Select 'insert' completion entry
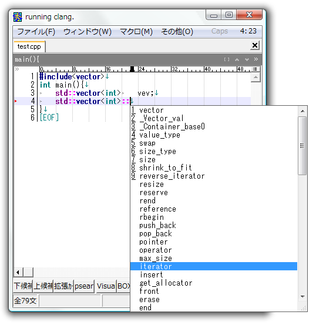The height and width of the screenshot is (325, 316). pyautogui.click(x=214, y=275)
